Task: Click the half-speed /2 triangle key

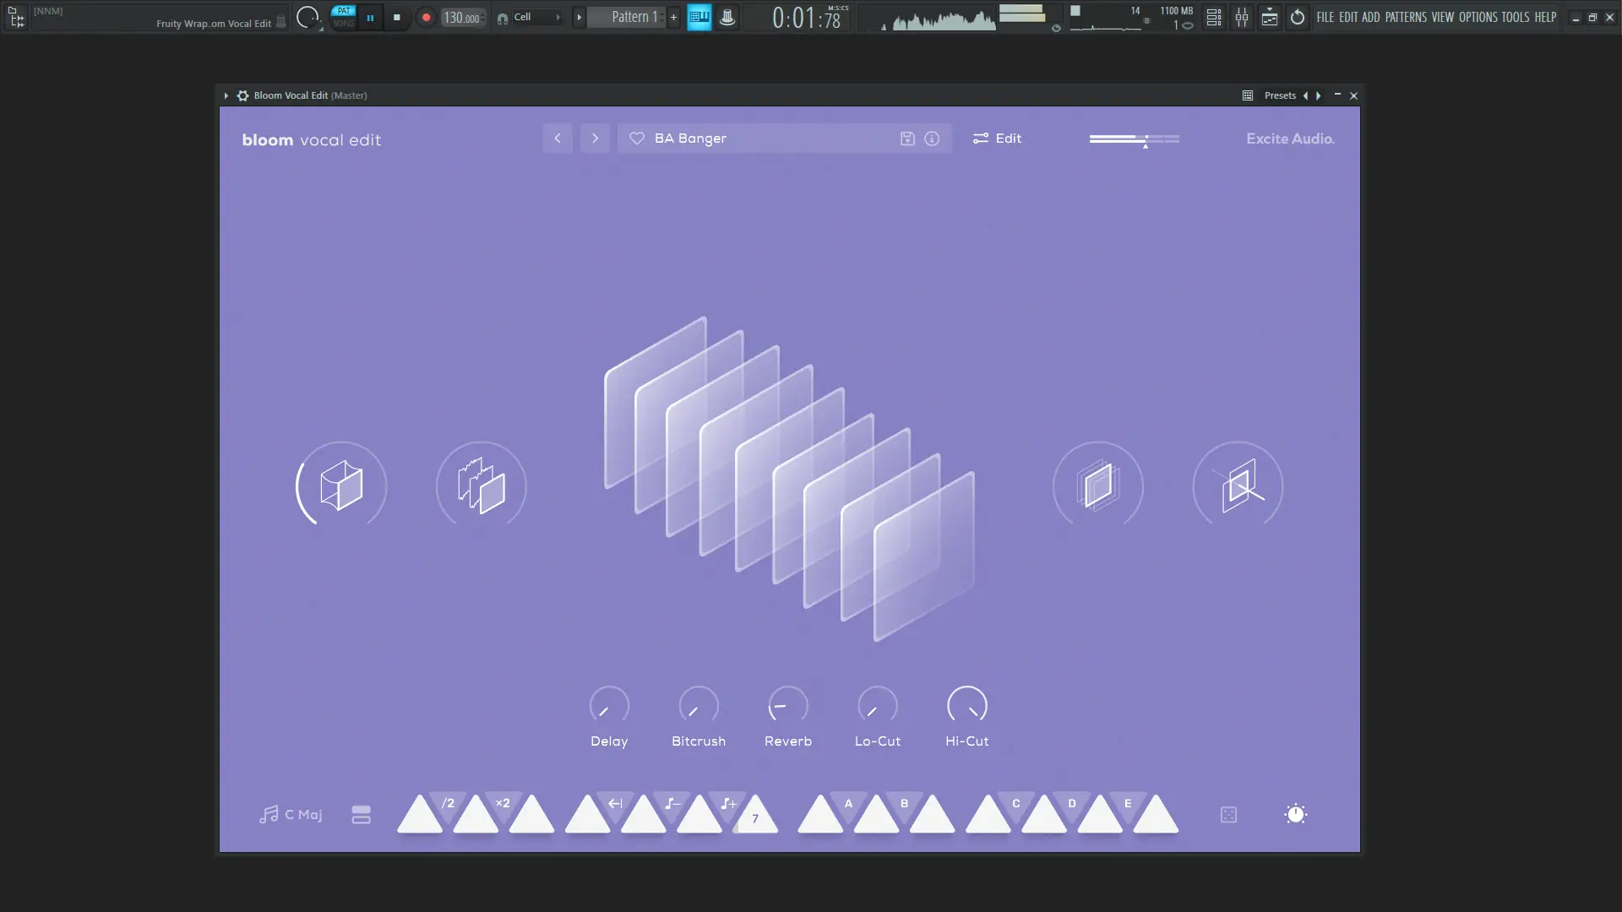Action: [x=448, y=804]
